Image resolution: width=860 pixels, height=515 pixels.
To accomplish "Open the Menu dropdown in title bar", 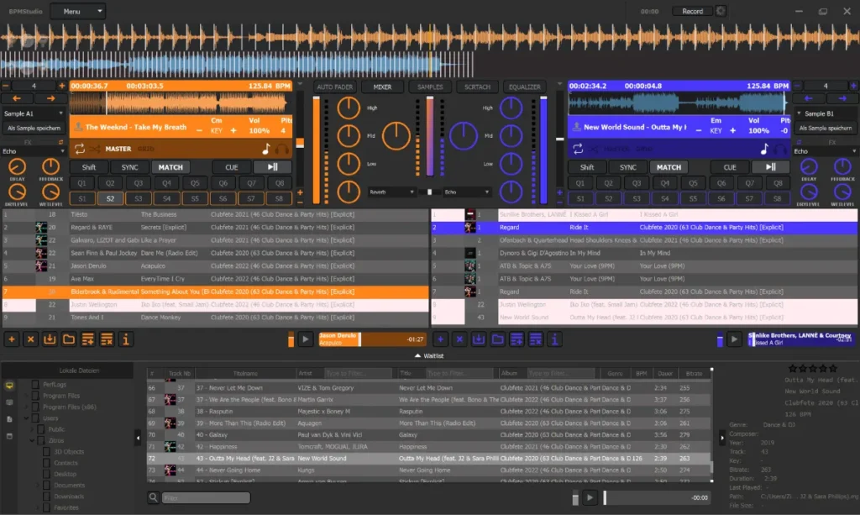I will pos(78,11).
